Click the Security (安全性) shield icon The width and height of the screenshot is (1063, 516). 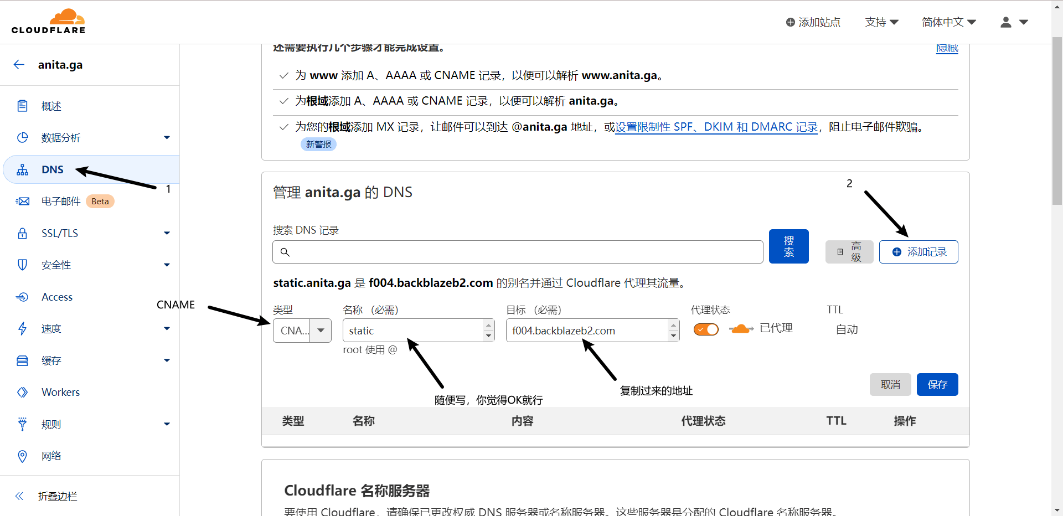coord(22,265)
